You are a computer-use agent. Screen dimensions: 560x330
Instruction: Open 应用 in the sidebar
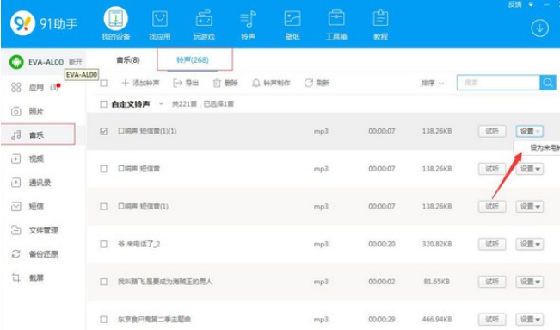coord(36,87)
